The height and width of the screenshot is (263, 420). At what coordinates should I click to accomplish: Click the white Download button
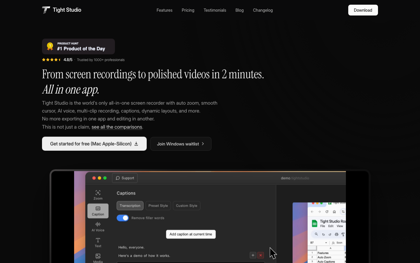[363, 10]
